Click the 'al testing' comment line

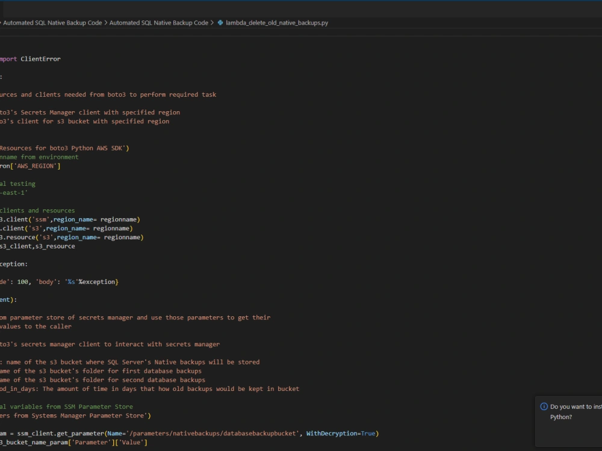(x=17, y=183)
